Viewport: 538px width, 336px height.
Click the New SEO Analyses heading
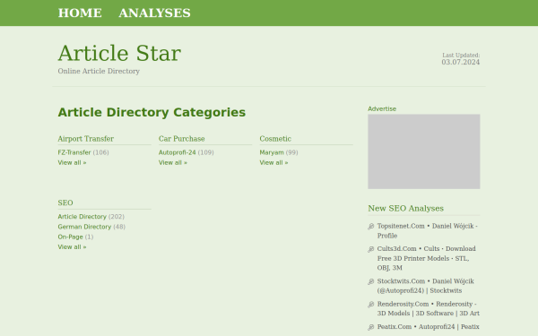(x=406, y=209)
